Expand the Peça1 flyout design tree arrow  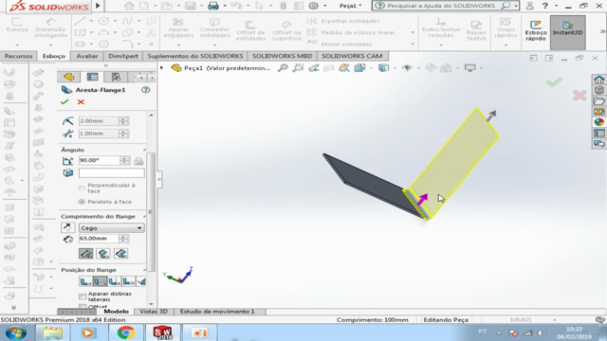[x=162, y=68]
